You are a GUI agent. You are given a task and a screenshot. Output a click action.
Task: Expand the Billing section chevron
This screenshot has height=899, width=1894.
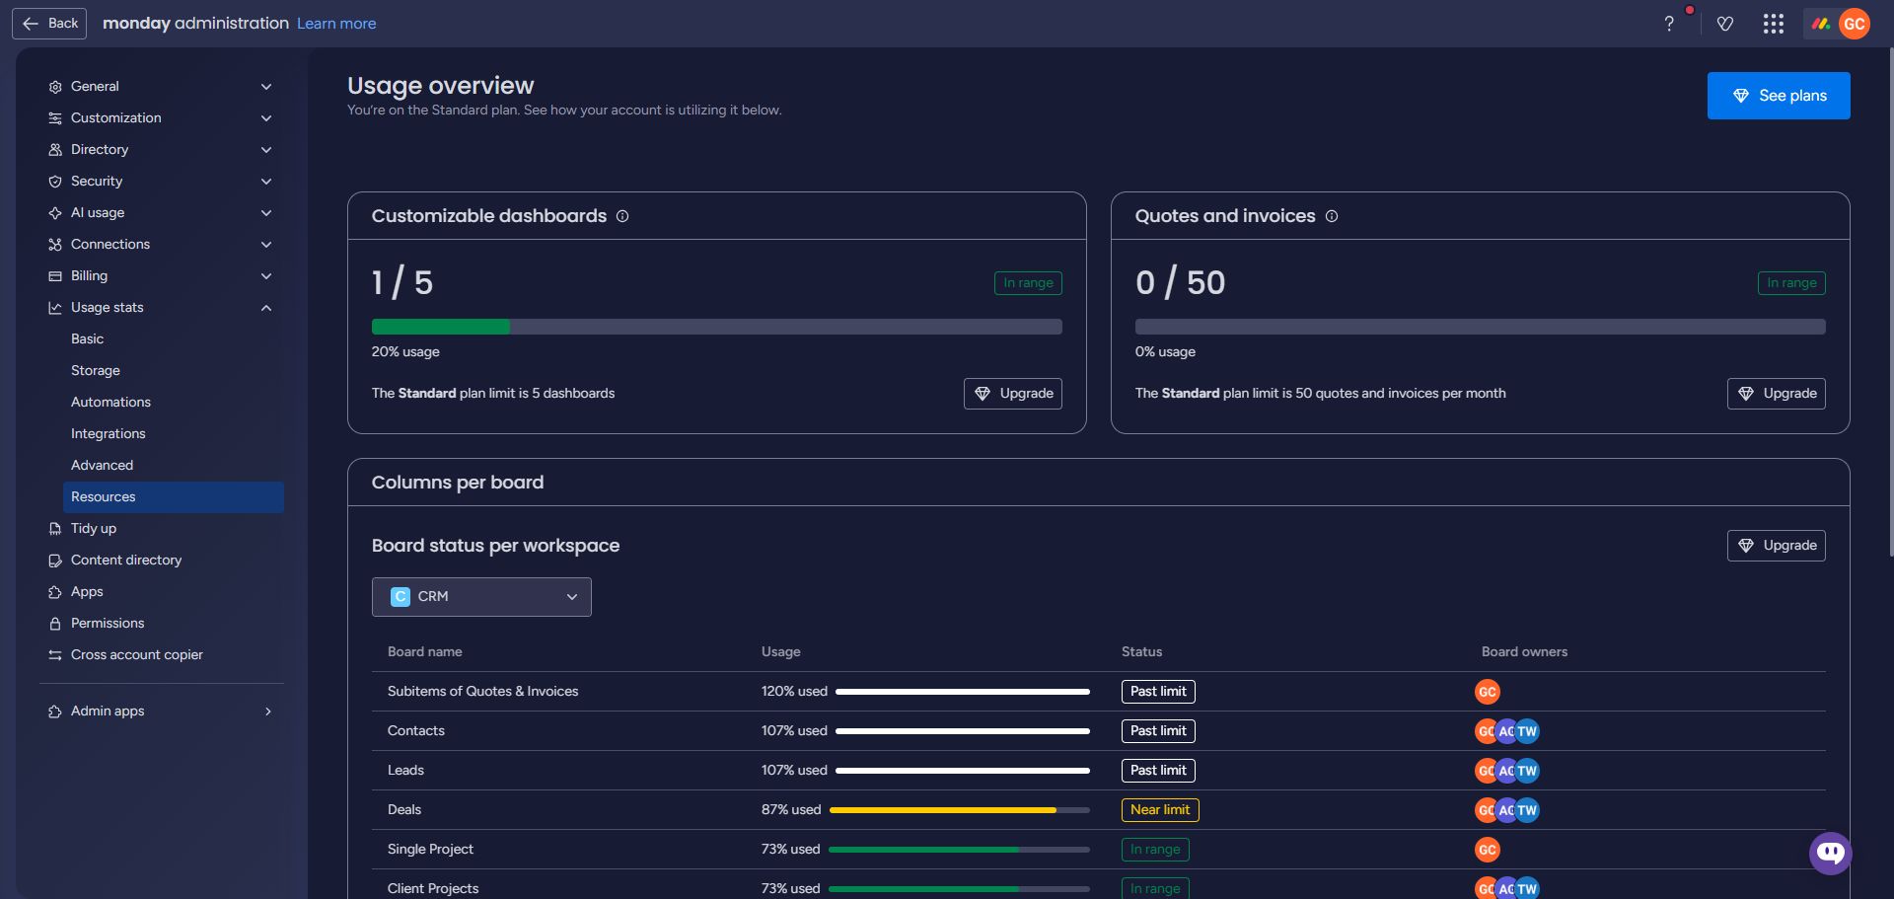tap(266, 276)
